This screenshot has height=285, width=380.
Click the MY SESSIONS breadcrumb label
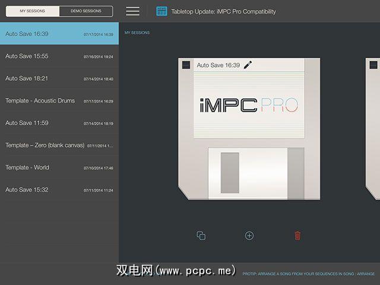[x=137, y=33]
